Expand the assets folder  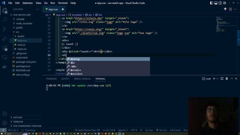pyautogui.click(x=26, y=36)
